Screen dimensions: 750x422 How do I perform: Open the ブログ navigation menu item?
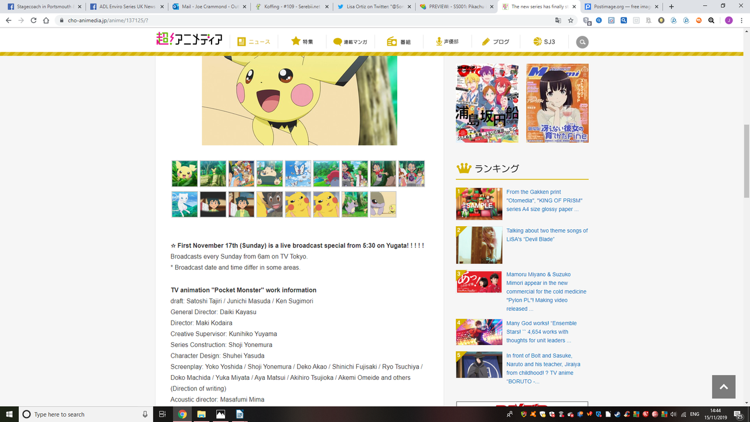(496, 42)
